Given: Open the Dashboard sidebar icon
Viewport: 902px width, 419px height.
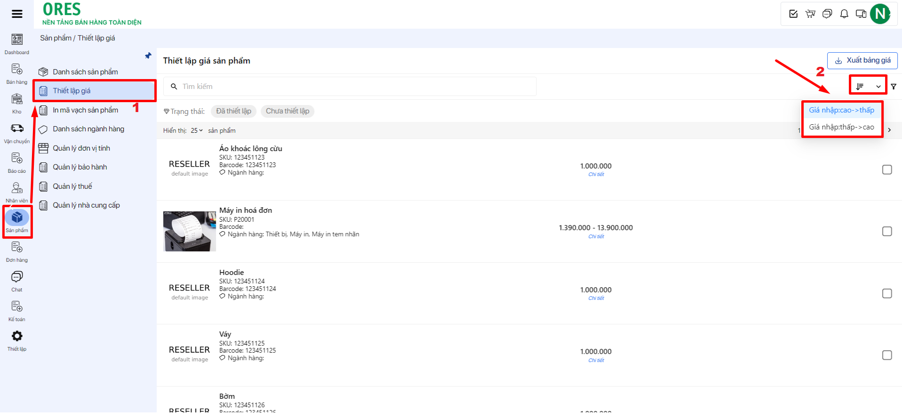Looking at the screenshot, I should (17, 40).
